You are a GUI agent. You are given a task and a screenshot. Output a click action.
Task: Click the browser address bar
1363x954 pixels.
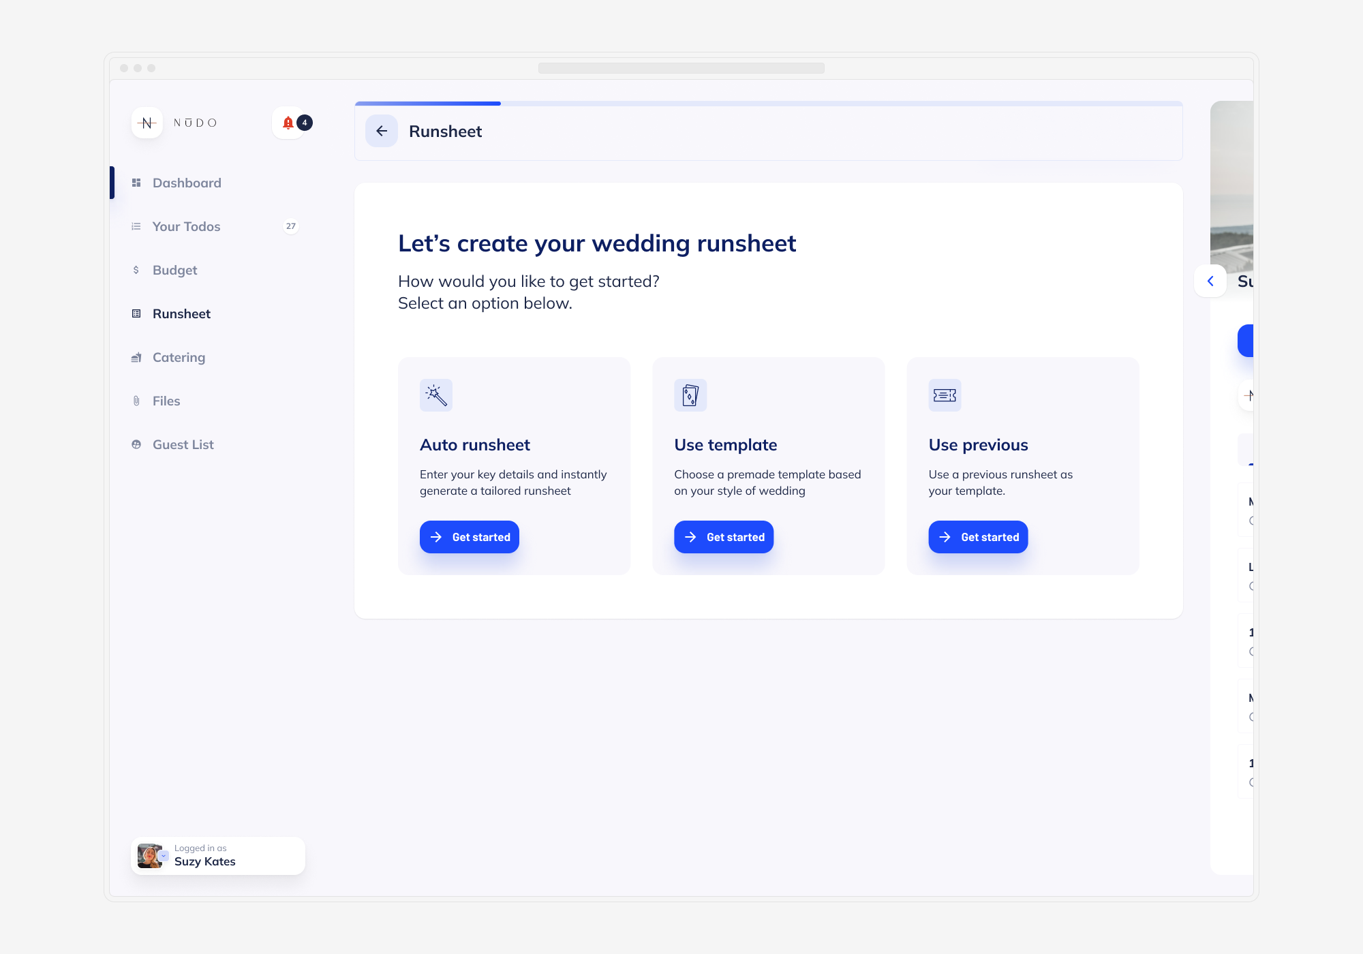coord(681,68)
